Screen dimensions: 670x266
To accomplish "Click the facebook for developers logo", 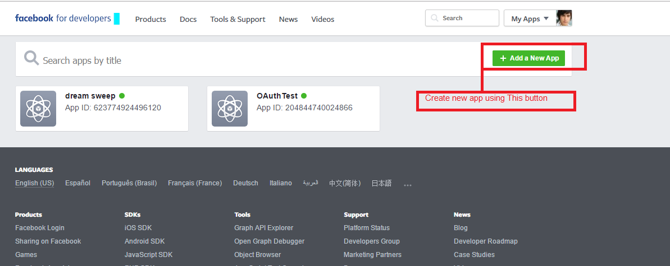I will 63,18.
